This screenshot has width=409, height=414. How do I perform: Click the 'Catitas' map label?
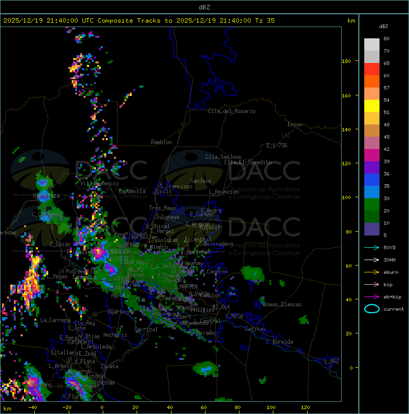pos(255,329)
